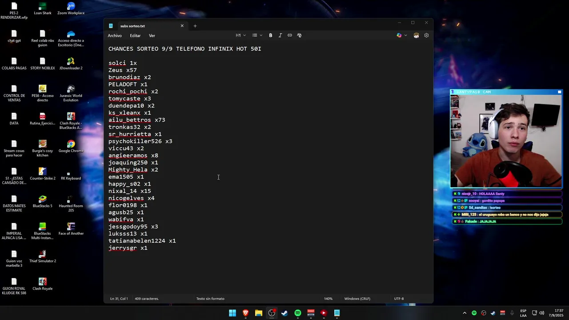
Task: Click the line 'angieeramos x8'
Action: [x=133, y=156]
